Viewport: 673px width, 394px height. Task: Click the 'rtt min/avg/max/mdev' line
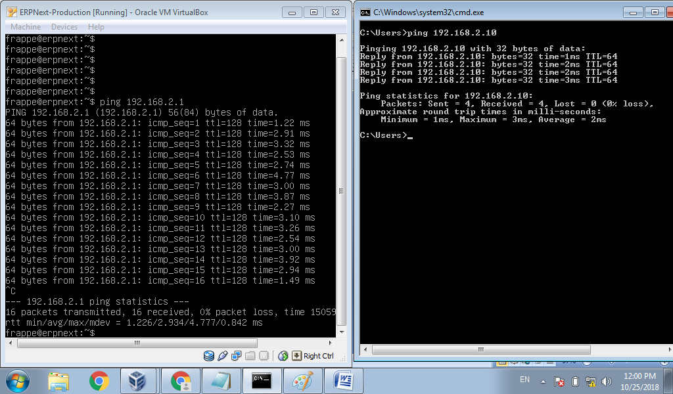click(134, 323)
